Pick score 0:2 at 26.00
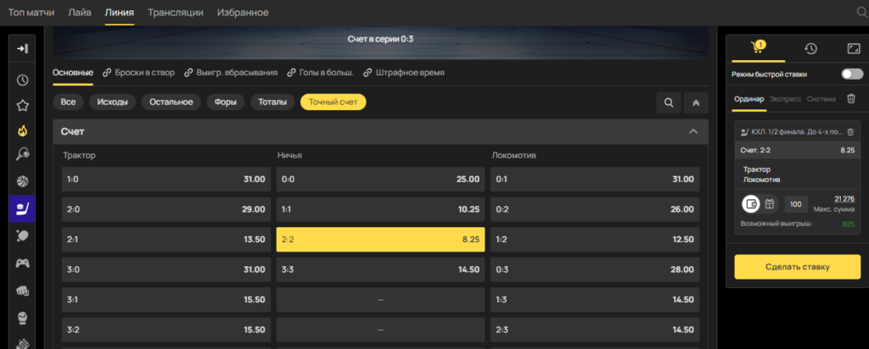This screenshot has height=349, width=869. [595, 209]
